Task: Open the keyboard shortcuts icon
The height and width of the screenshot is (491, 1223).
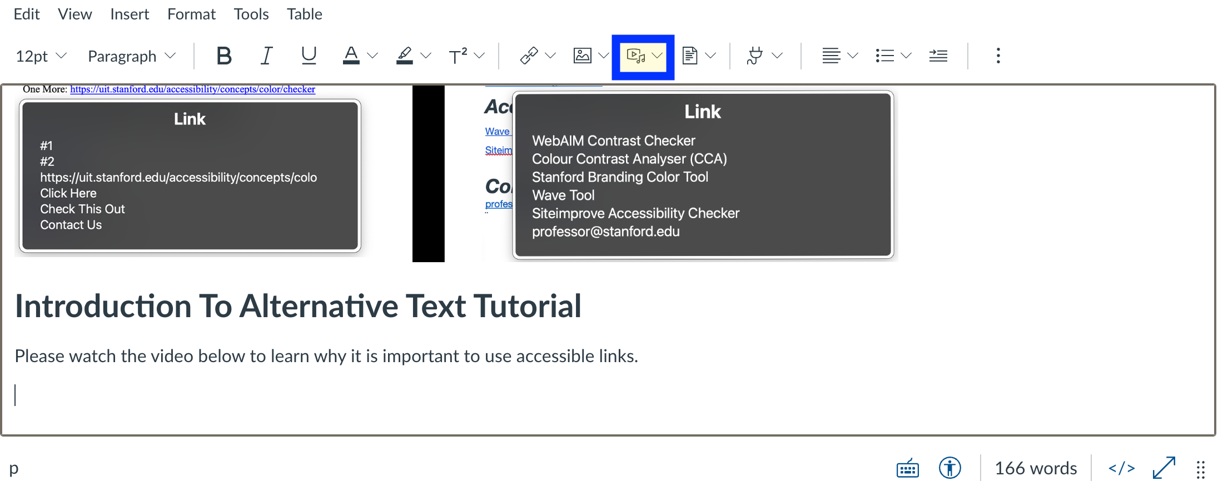Action: pos(907,468)
